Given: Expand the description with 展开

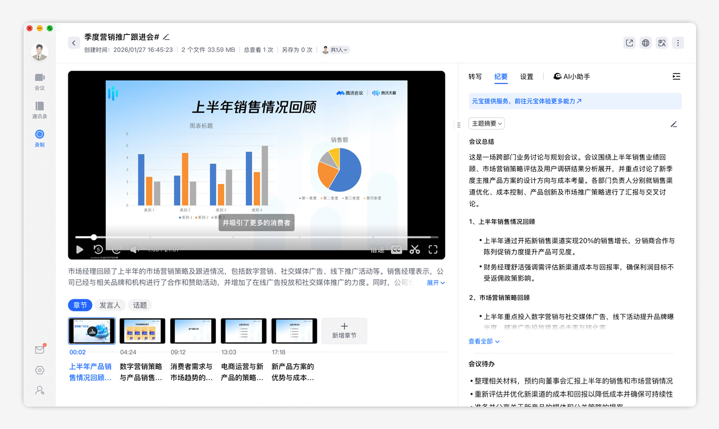Looking at the screenshot, I should click(x=435, y=283).
